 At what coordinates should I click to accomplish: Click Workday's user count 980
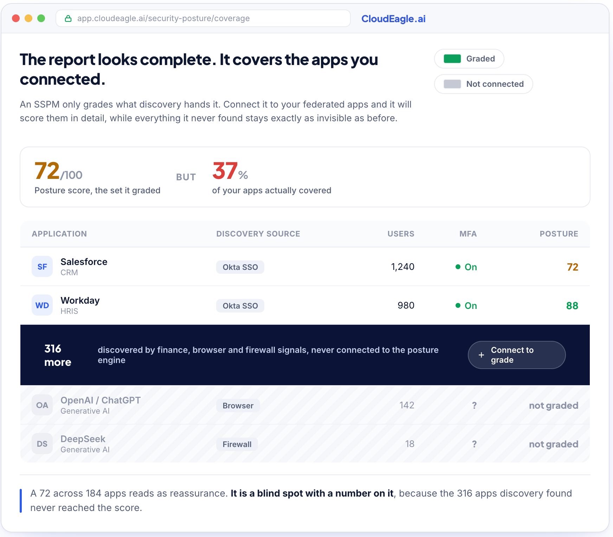pyautogui.click(x=406, y=305)
